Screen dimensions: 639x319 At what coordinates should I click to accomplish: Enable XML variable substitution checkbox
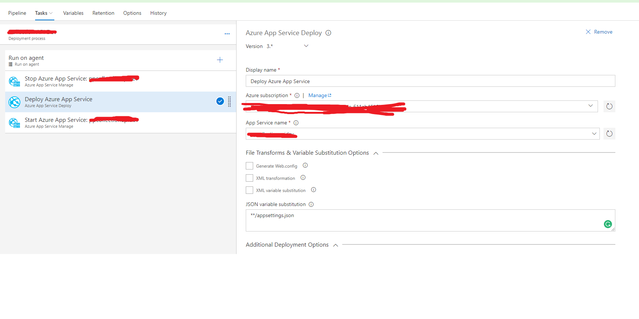pos(249,190)
